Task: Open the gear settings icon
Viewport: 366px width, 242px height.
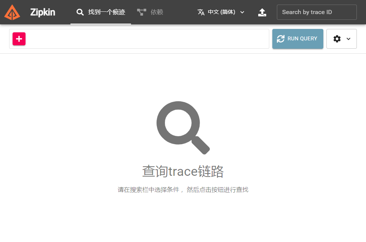Action: pos(337,39)
